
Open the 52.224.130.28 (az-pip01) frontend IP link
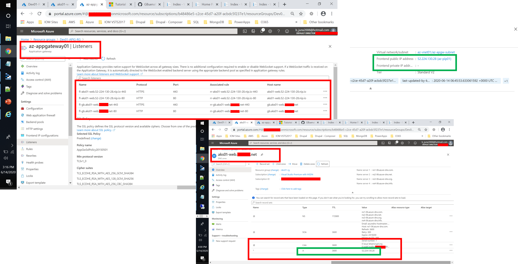(434, 59)
